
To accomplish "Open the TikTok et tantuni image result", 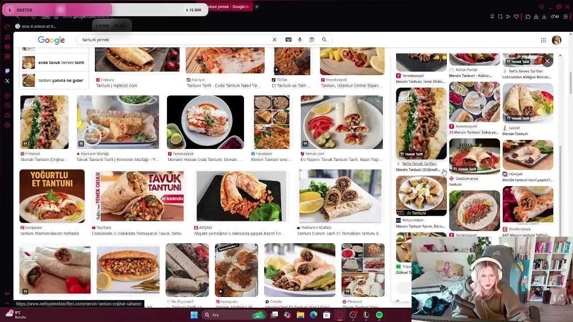I will click(292, 61).
